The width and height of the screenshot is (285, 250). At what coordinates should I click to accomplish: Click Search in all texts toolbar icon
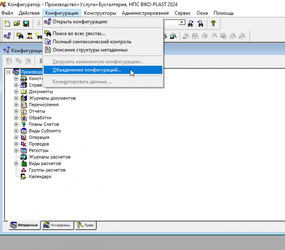point(20,36)
